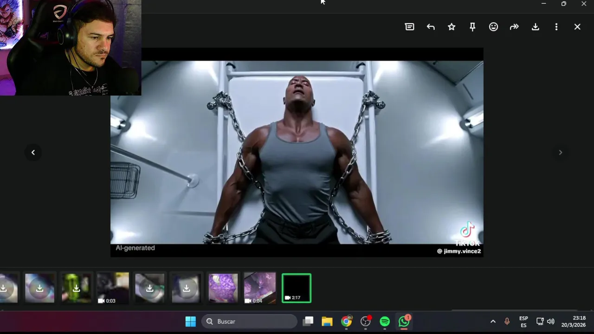594x334 pixels.
Task: Switch to Google Chrome in the taskbar
Action: (x=347, y=321)
